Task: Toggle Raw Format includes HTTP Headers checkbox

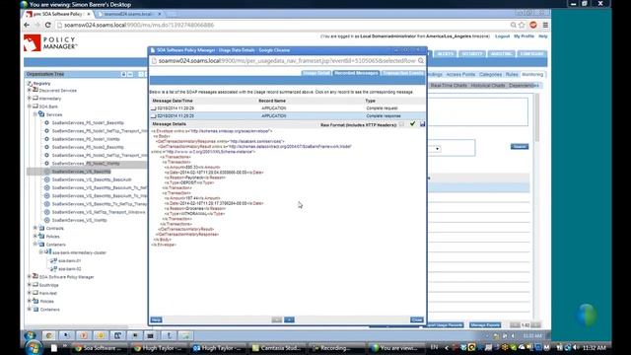Action: click(x=401, y=124)
